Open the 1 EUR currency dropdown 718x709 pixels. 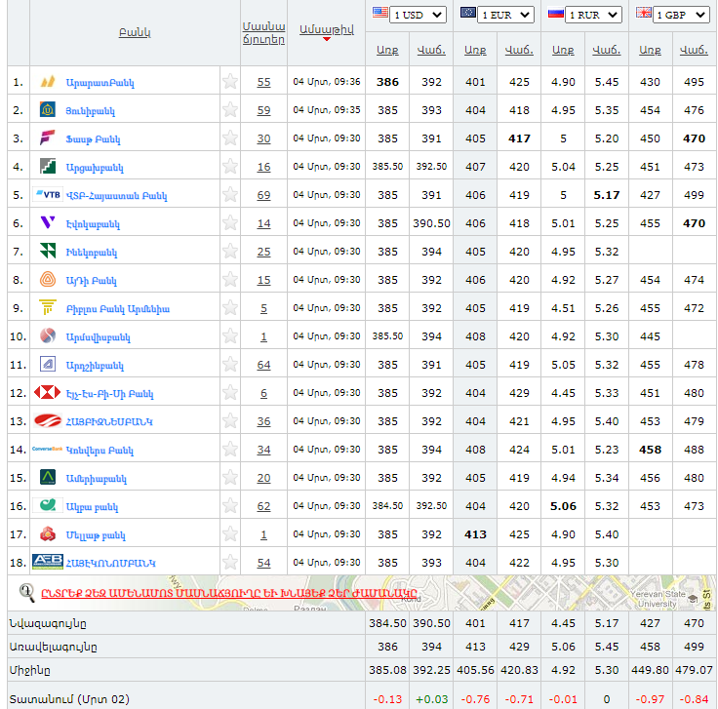click(x=505, y=15)
